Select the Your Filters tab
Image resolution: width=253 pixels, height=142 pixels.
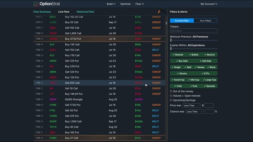coord(206,21)
